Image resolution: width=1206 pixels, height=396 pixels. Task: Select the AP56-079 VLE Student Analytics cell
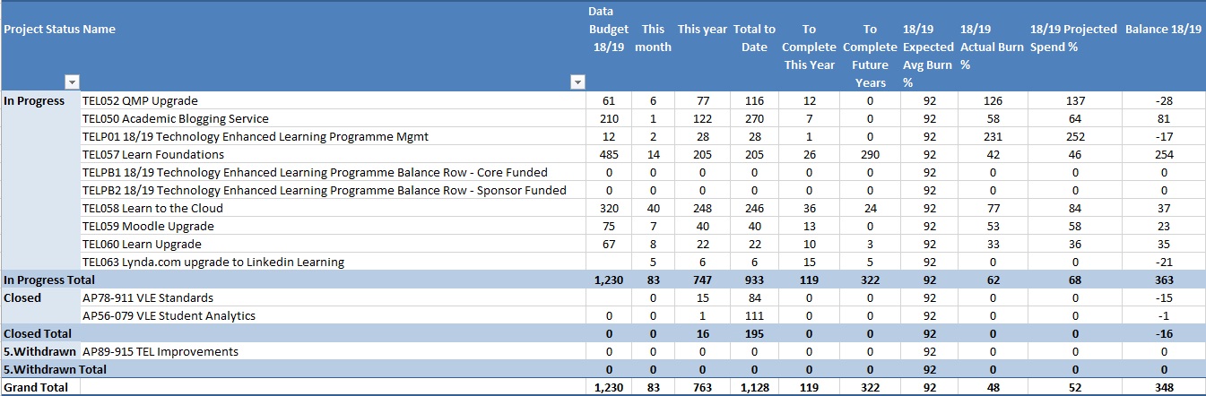pyautogui.click(x=169, y=315)
